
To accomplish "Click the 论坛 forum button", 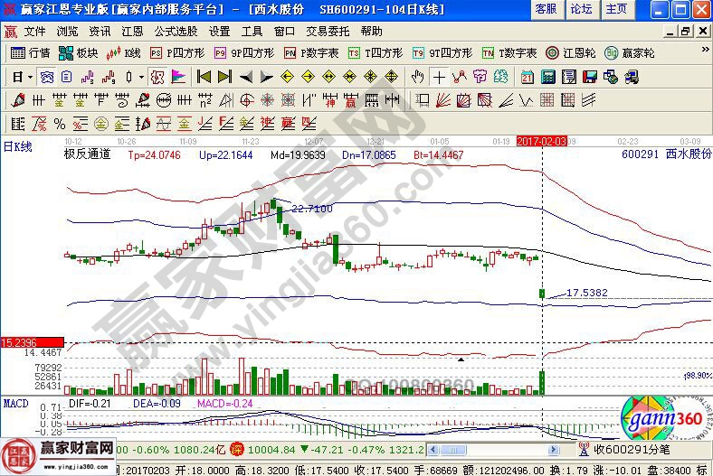I will (581, 9).
